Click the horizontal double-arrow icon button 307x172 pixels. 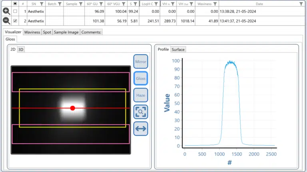tap(140, 129)
